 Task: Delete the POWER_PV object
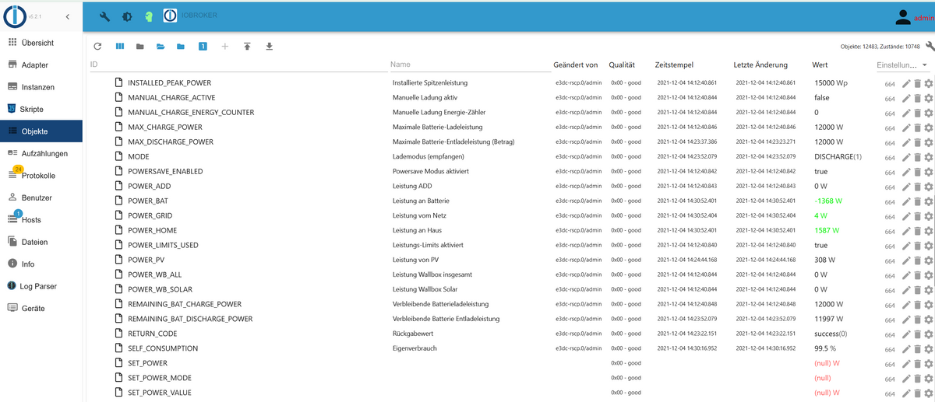pos(917,260)
